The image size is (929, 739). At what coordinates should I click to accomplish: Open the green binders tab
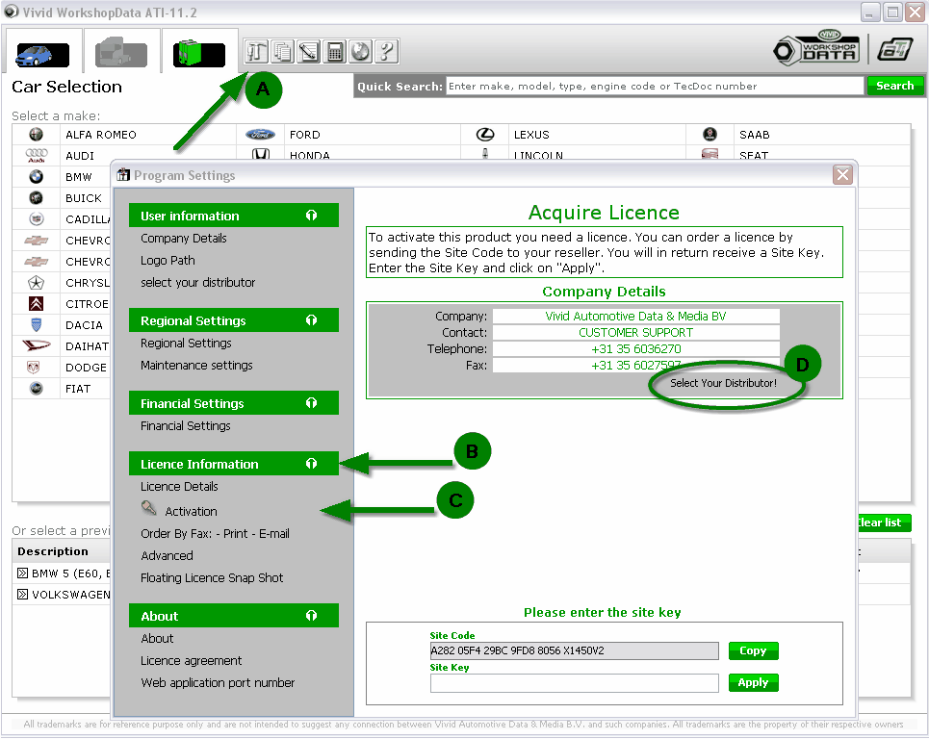click(199, 53)
